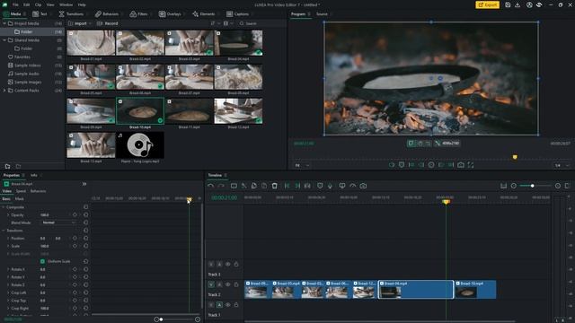The height and width of the screenshot is (323, 575).
Task: Reset the Blend Mode value
Action: pos(86,223)
